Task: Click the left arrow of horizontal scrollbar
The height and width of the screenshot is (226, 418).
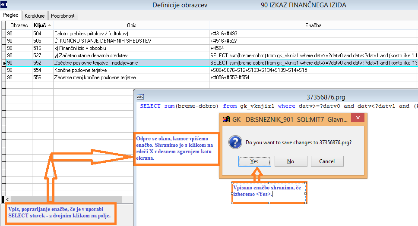Action: click(7, 199)
